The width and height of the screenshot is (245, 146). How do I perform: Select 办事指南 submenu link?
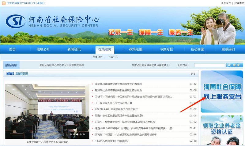(x=97, y=57)
